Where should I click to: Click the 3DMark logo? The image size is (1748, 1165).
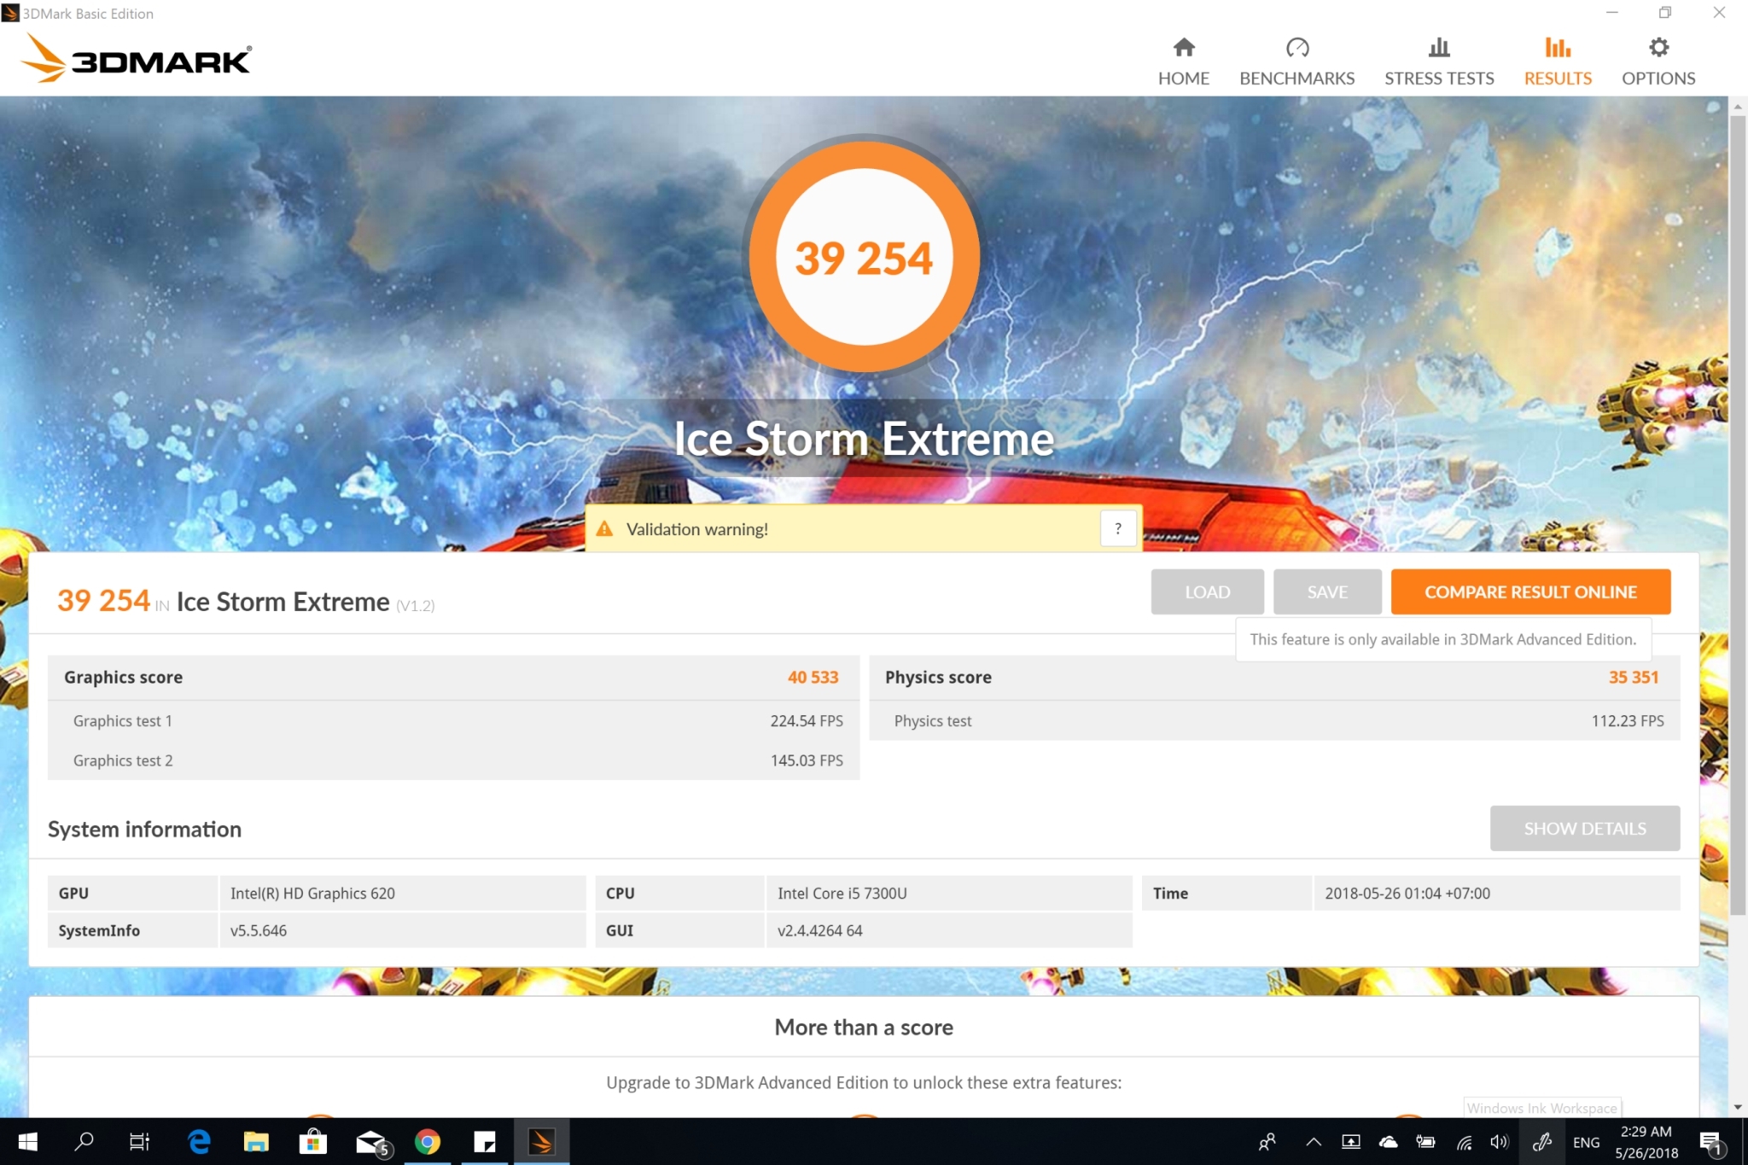coord(136,59)
